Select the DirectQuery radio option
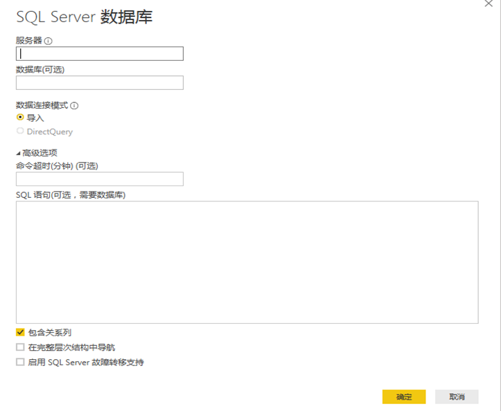This screenshot has width=501, height=411. (x=20, y=131)
